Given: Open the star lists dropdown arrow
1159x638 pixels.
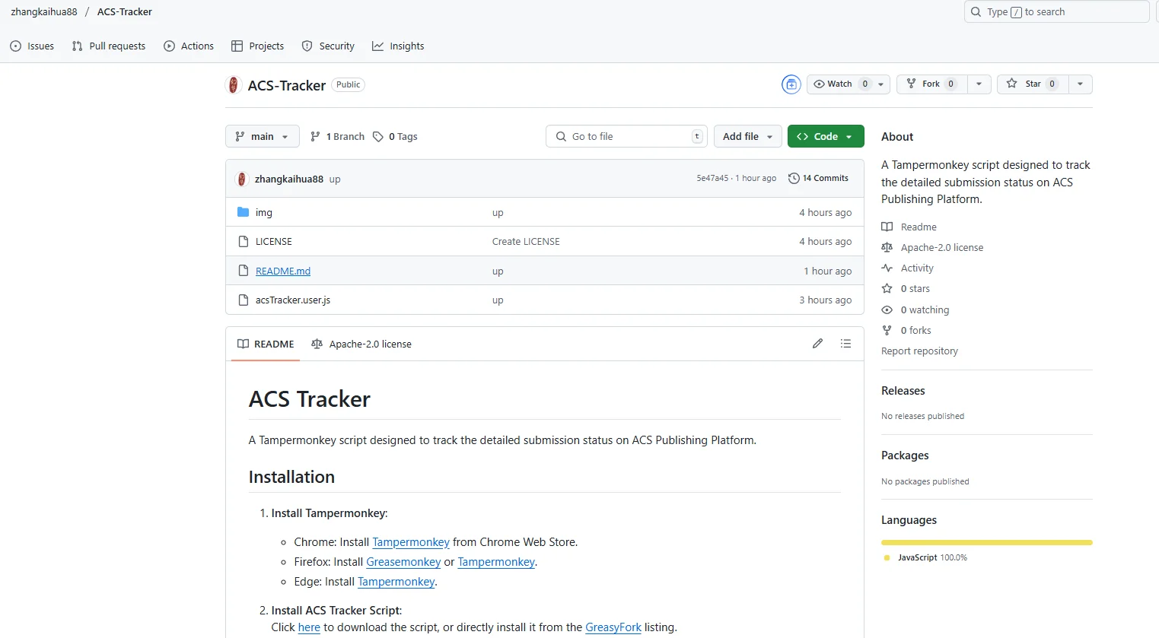Looking at the screenshot, I should click(x=1081, y=84).
